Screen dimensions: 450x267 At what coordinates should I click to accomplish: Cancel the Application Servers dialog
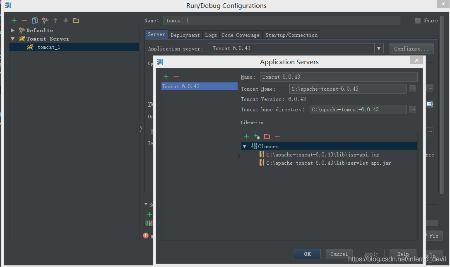(x=339, y=254)
